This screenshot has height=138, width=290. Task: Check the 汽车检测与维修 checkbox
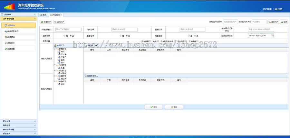click(175, 41)
